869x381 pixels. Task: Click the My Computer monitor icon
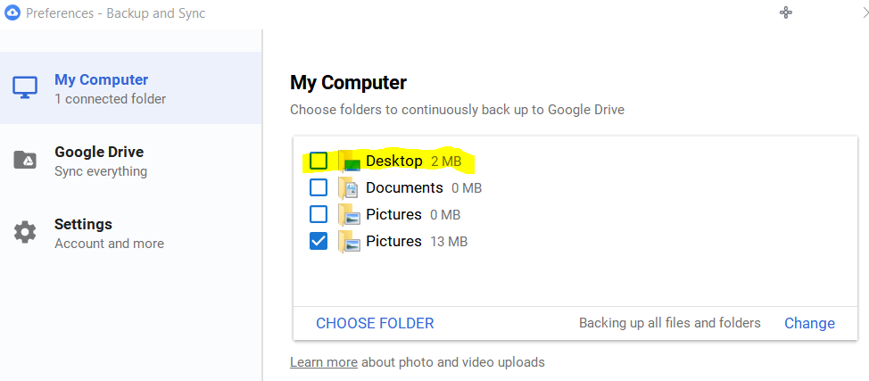(x=25, y=87)
